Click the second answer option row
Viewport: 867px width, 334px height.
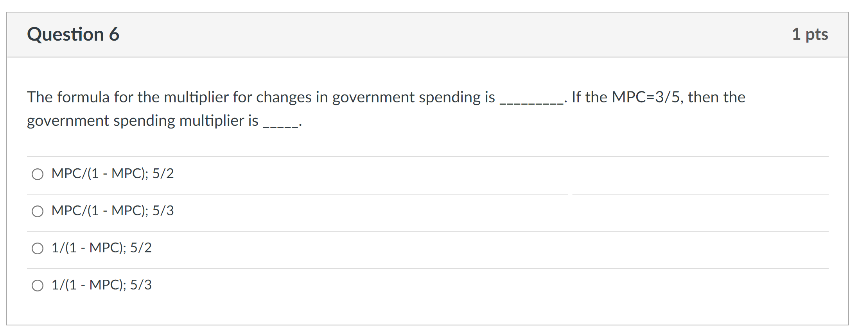point(274,211)
